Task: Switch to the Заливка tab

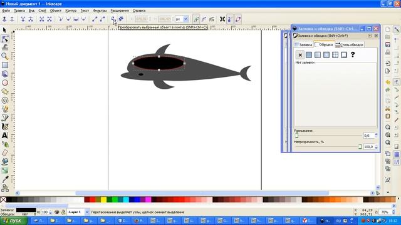Action: (303, 44)
